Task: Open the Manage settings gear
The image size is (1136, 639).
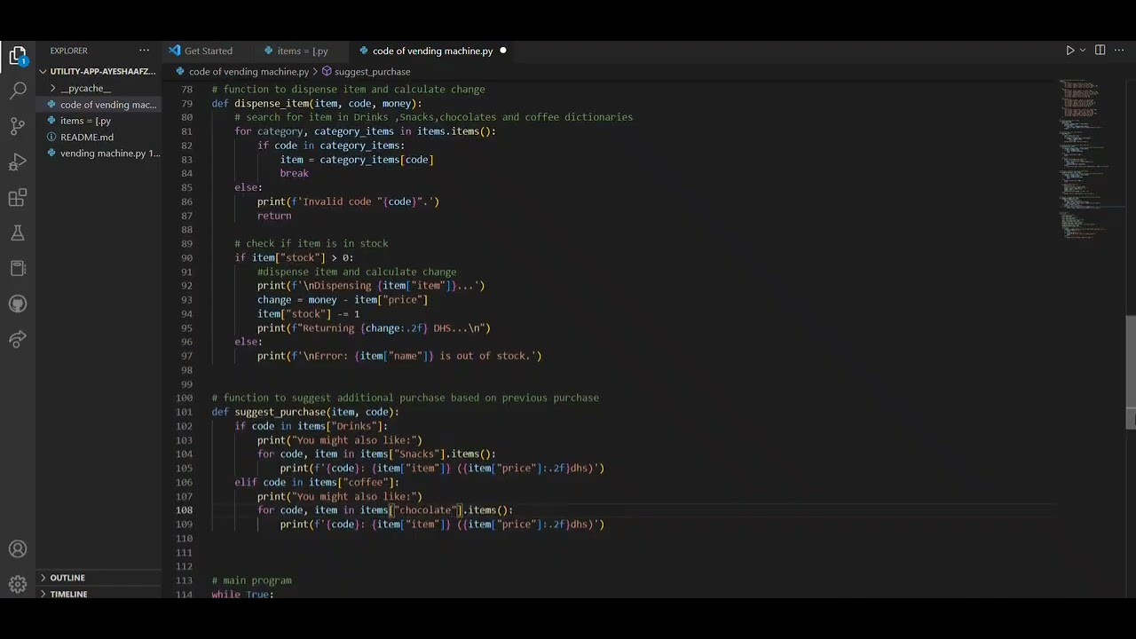Action: [18, 584]
